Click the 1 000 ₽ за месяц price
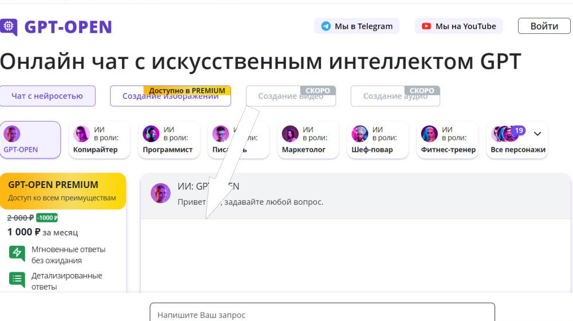 click(x=43, y=232)
